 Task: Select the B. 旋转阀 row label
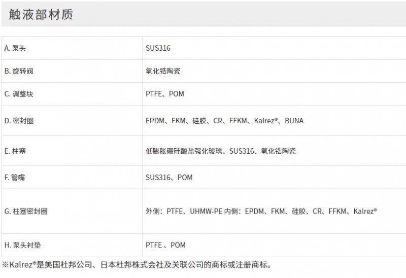click(x=19, y=71)
